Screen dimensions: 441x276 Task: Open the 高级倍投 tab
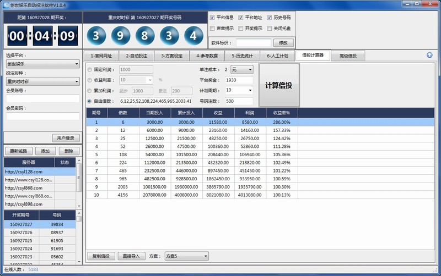click(348, 56)
